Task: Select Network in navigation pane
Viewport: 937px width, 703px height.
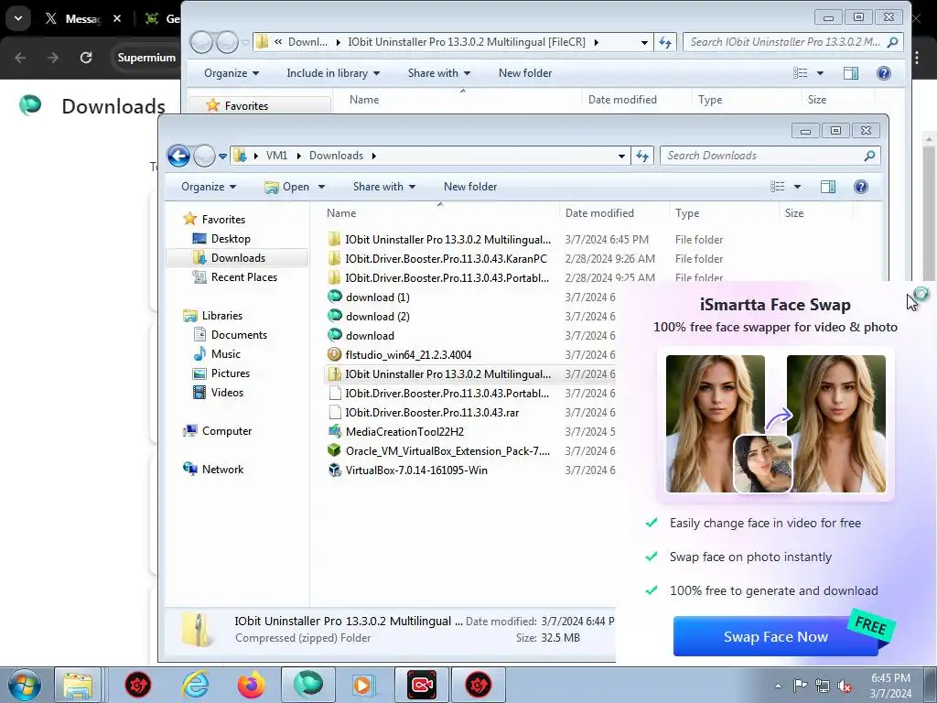Action: click(222, 470)
